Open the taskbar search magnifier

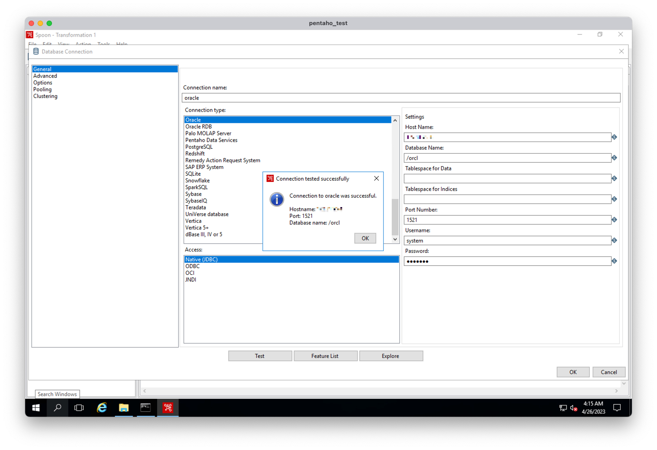tap(57, 408)
